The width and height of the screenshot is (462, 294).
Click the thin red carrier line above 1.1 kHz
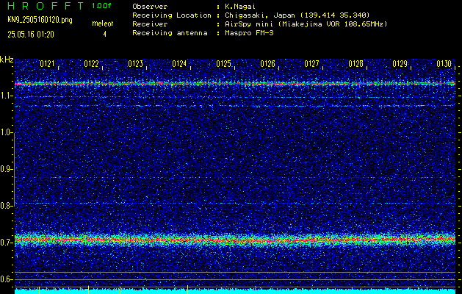[235, 84]
